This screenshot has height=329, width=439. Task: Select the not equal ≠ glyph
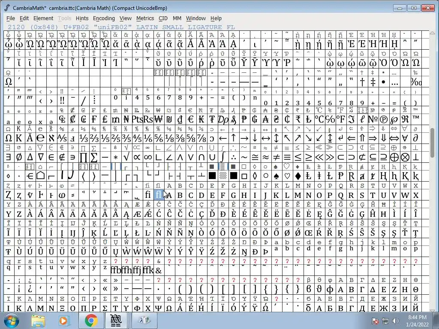277,157
